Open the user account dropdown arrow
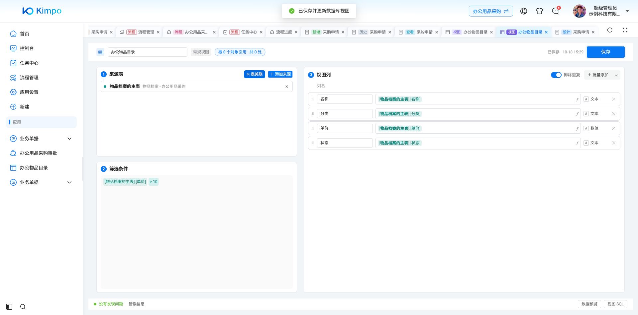 point(627,11)
